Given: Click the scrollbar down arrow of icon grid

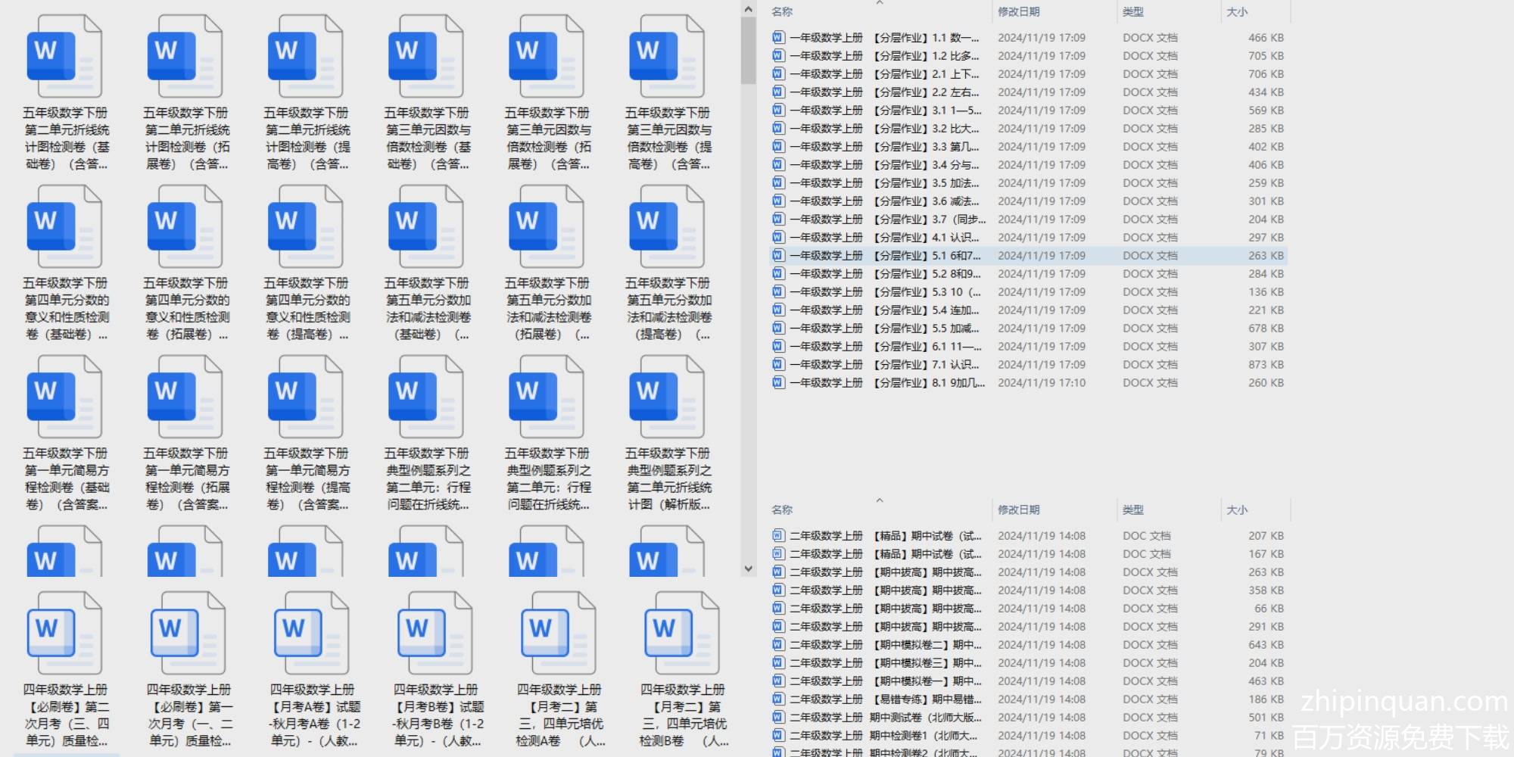Looking at the screenshot, I should click(x=748, y=569).
